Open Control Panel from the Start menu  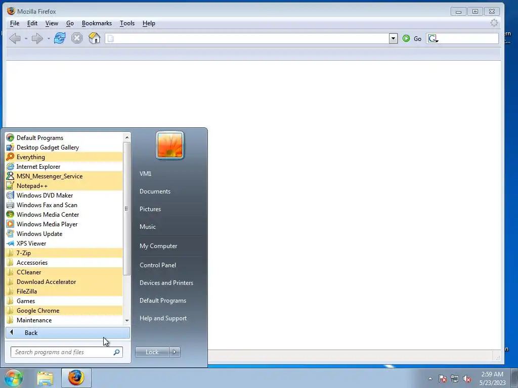tap(158, 265)
